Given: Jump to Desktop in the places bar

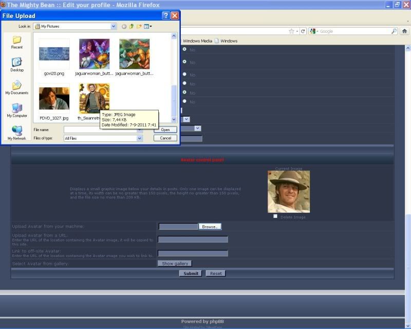Looking at the screenshot, I should (17, 65).
